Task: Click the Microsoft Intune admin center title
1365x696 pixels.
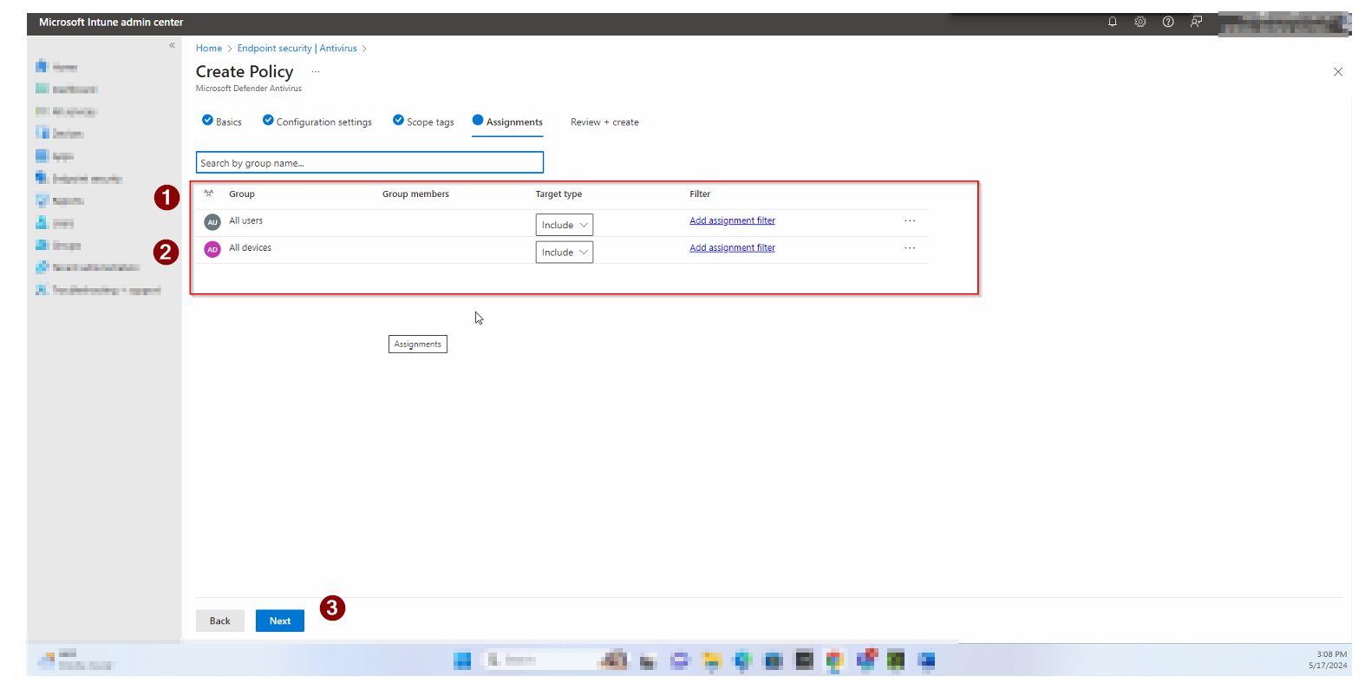Action: (111, 23)
